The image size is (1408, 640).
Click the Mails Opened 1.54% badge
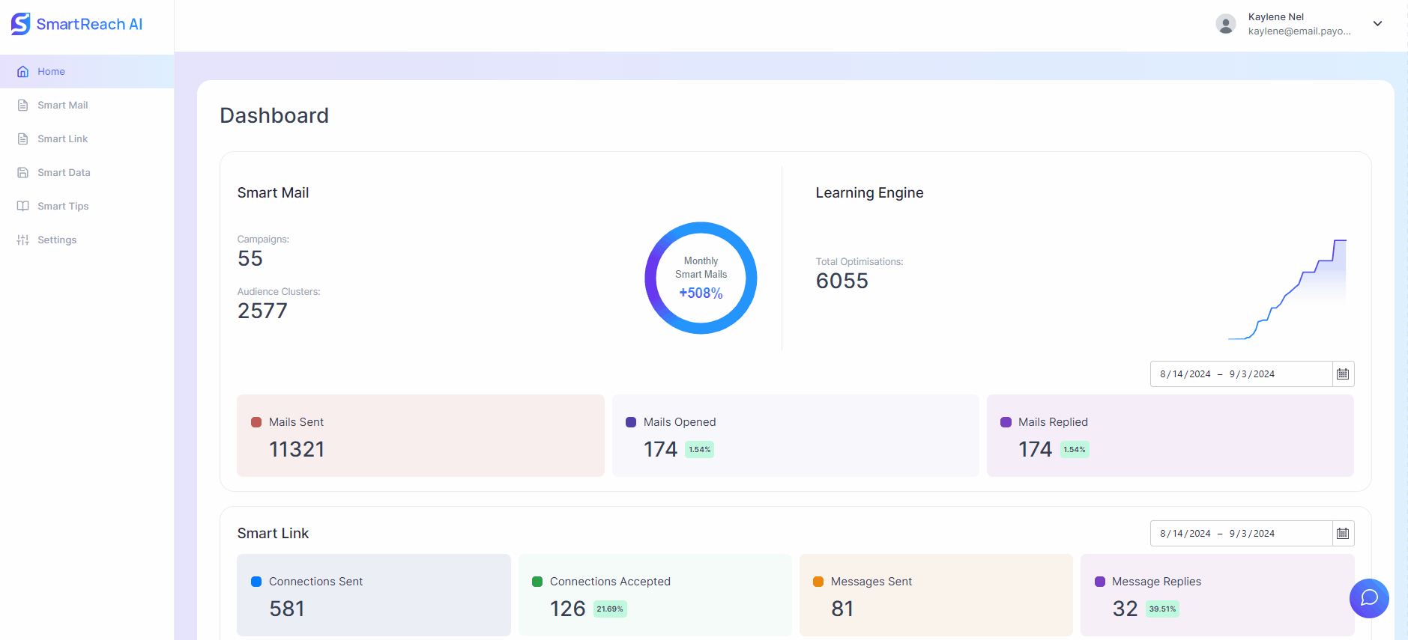(700, 450)
